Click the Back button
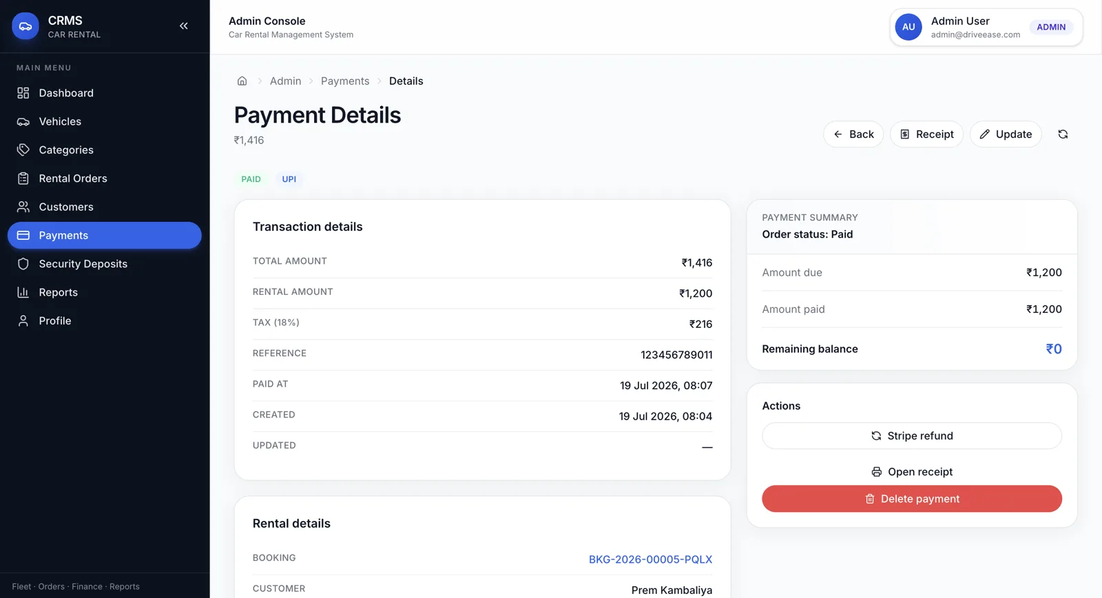1102x598 pixels. [853, 134]
